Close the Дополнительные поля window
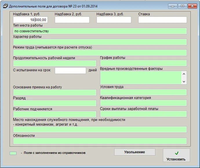Image resolution: width=200 pixels, height=168 pixels. [x=192, y=6]
